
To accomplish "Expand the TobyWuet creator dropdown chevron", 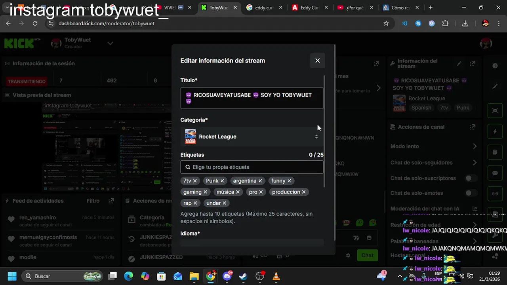I will 110,43.
